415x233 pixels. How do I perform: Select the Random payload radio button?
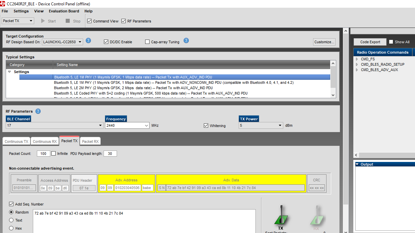11,212
